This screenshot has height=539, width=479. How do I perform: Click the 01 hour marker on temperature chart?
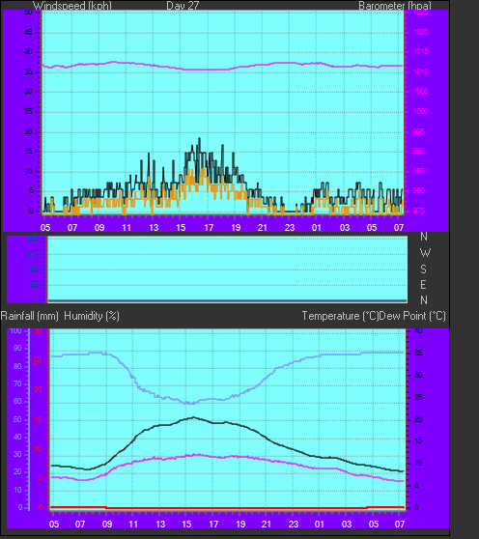[320, 525]
